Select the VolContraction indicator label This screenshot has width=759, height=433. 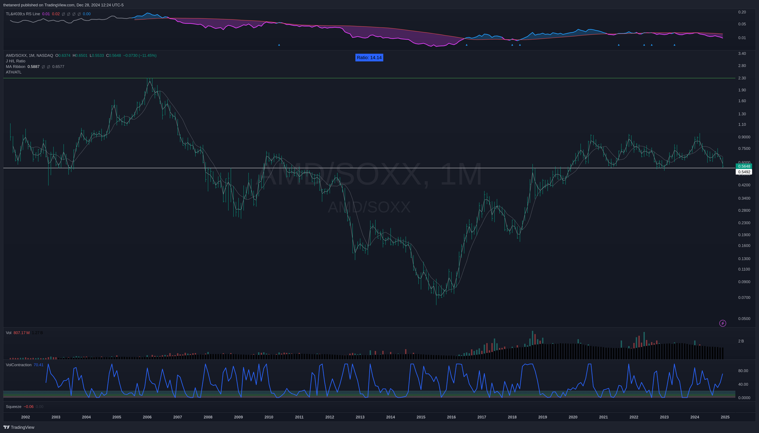[19, 365]
